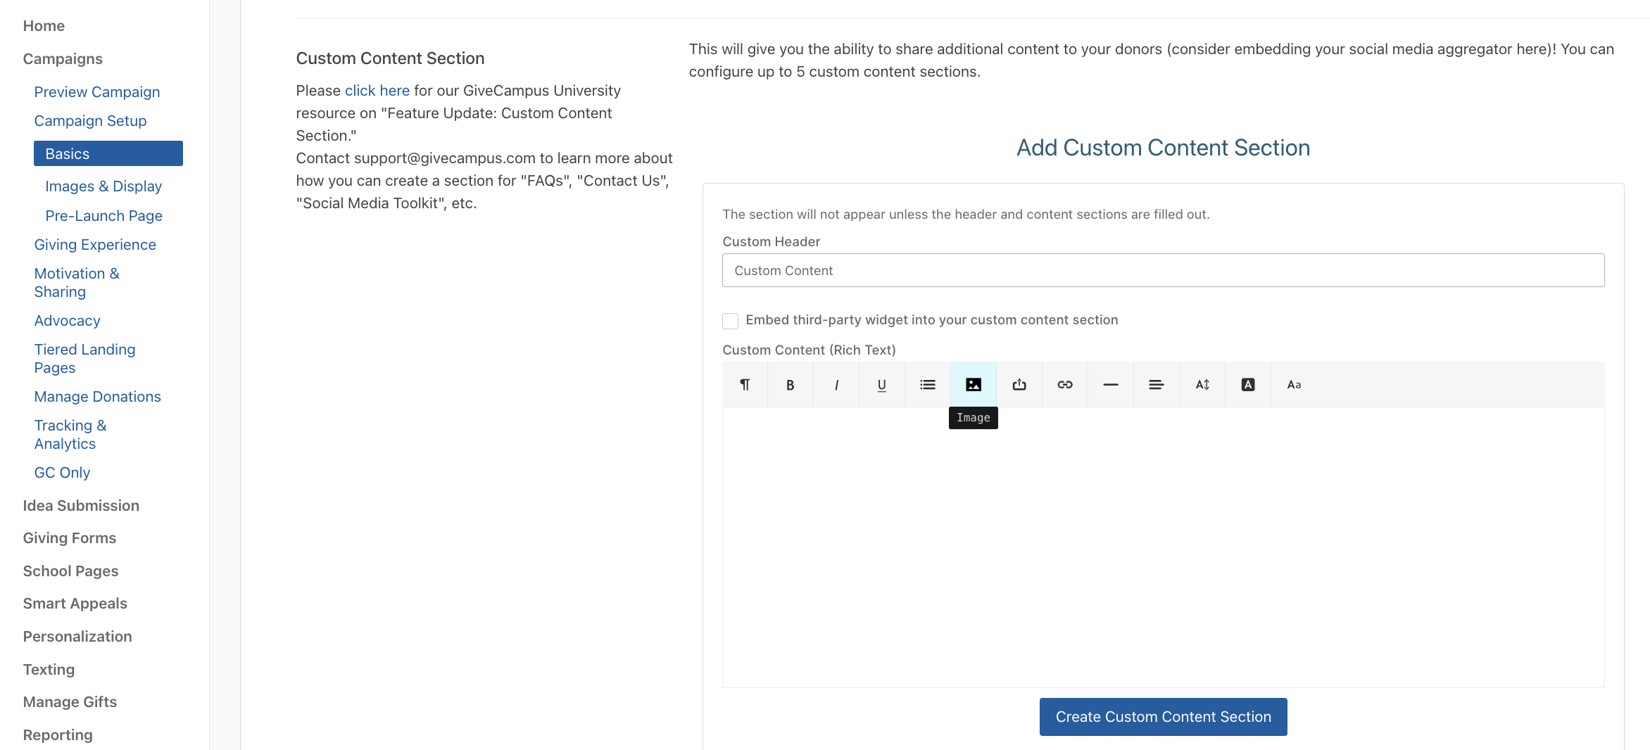
Task: Open font size options via the Aa control
Action: (1294, 384)
